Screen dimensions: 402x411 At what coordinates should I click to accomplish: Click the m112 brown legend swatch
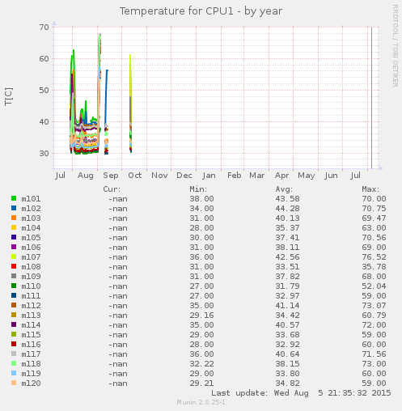(14, 305)
